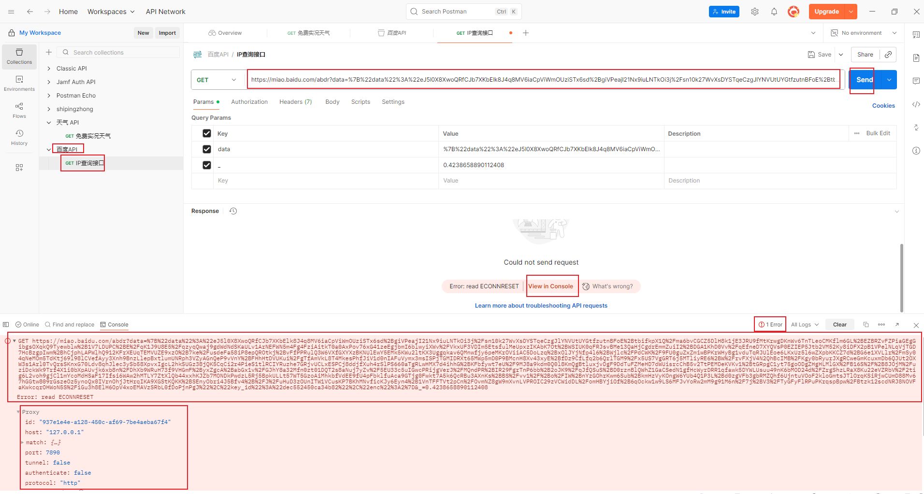Copy request link with the link icon
Viewport: 924px width, 494px height.
888,55
